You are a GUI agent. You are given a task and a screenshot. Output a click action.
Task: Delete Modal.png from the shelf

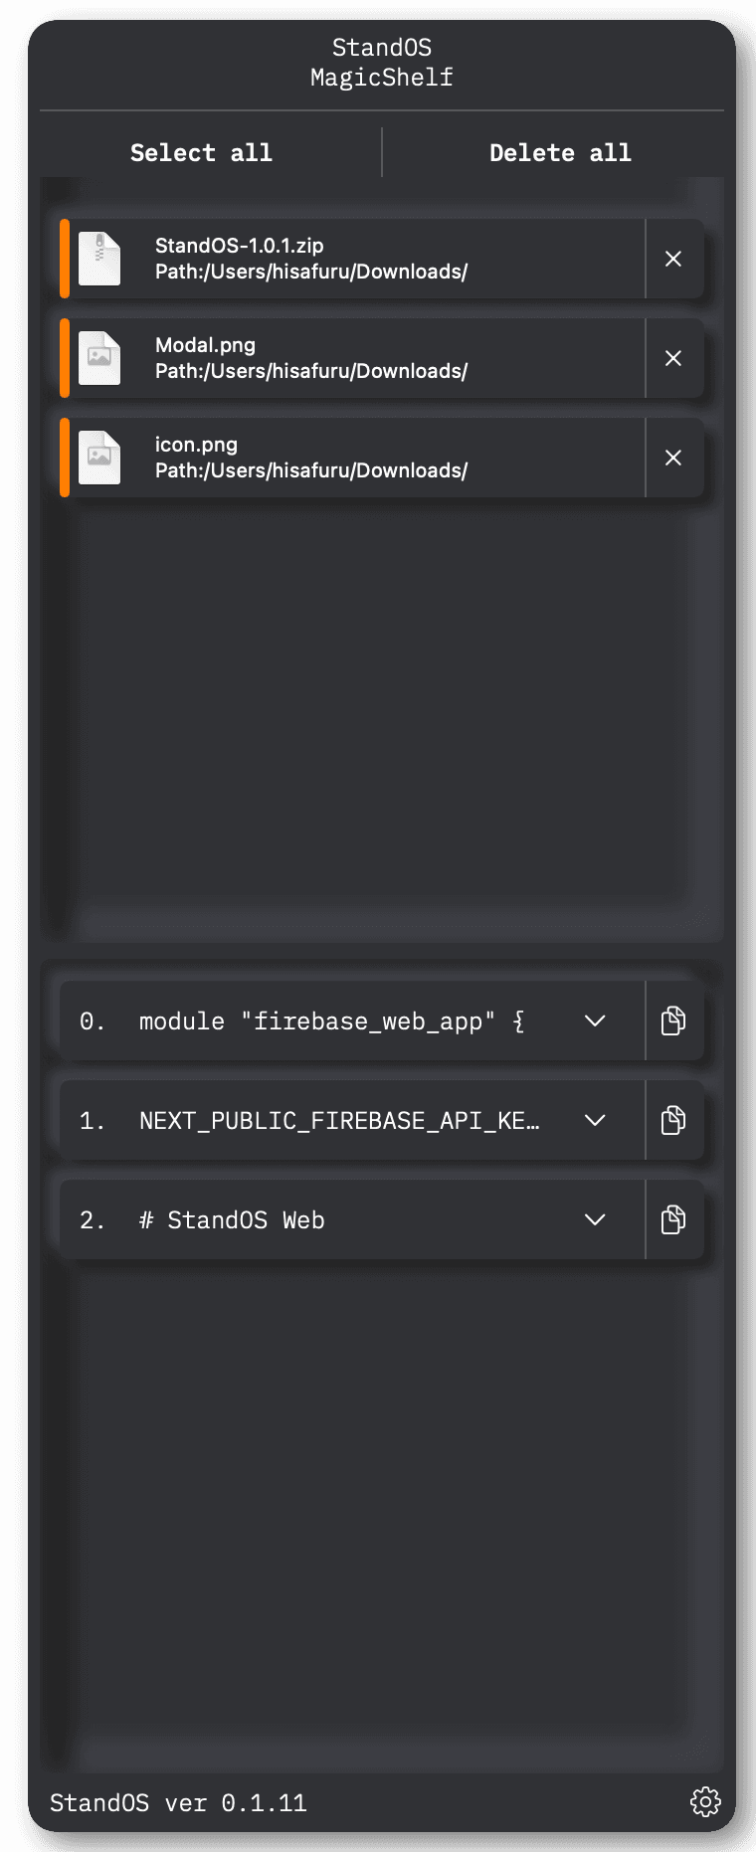[673, 358]
